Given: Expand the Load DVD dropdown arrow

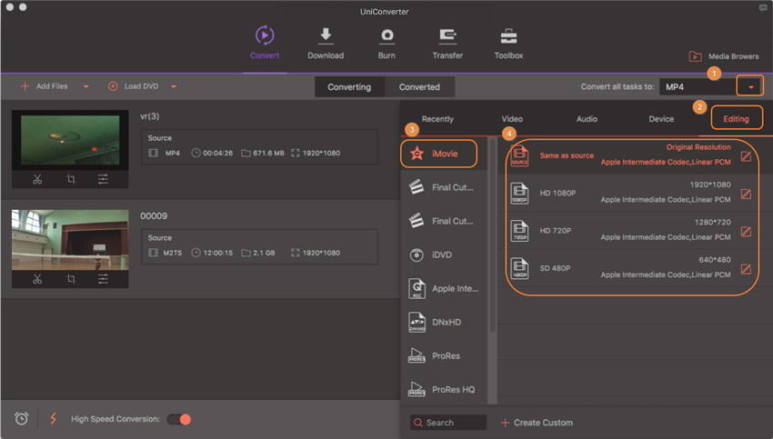Looking at the screenshot, I should (174, 86).
